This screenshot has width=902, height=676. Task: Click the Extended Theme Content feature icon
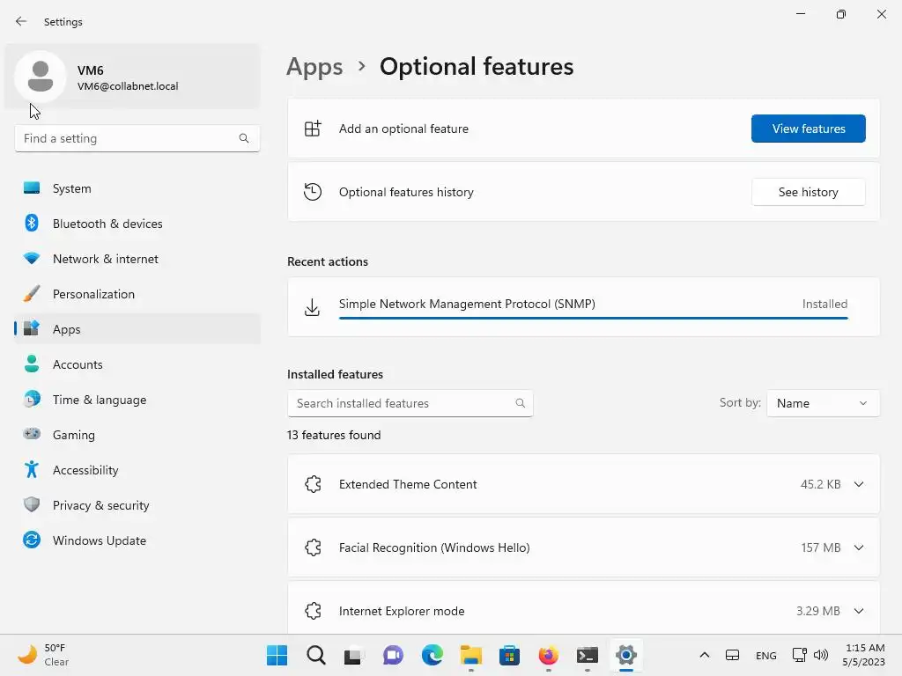(x=313, y=484)
